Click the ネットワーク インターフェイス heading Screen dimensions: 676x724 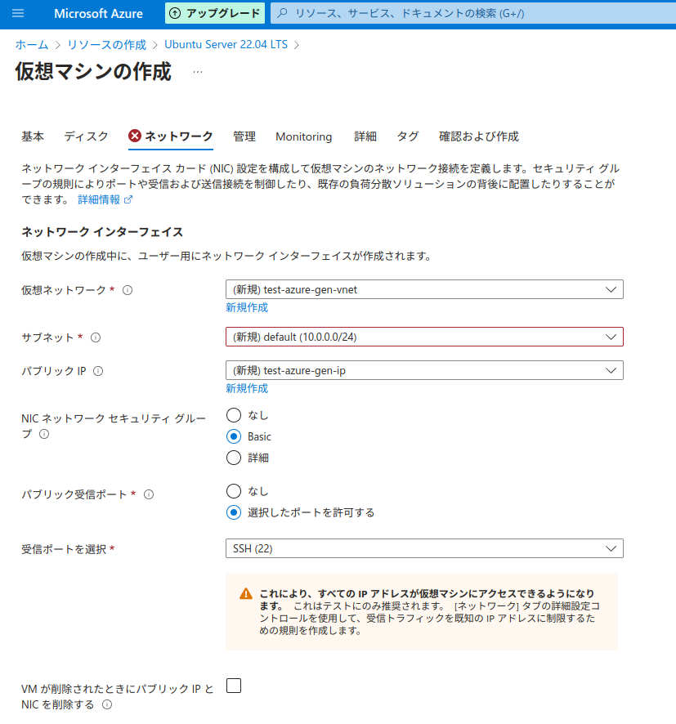pos(102,232)
